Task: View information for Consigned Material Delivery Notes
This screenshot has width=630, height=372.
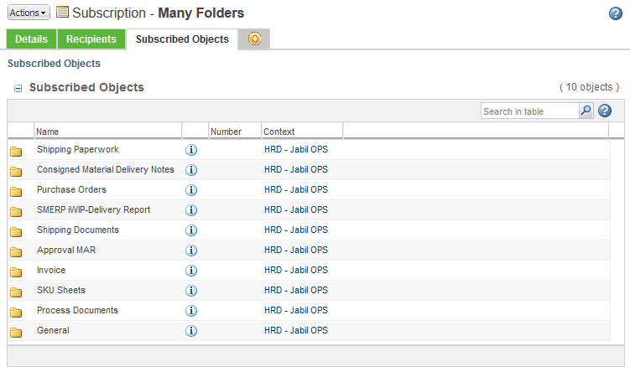Action: pos(191,170)
